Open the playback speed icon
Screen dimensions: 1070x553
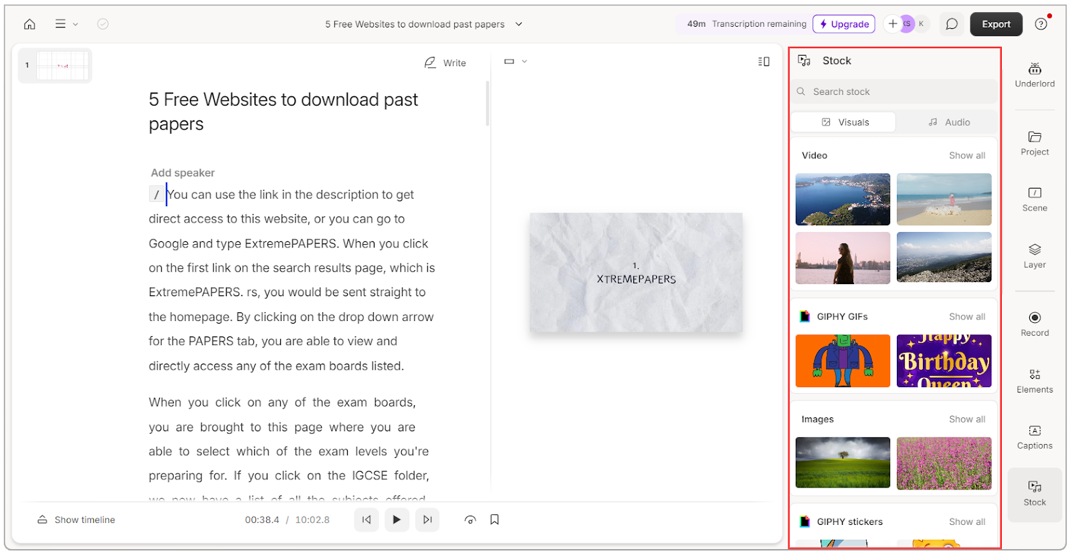pos(470,520)
